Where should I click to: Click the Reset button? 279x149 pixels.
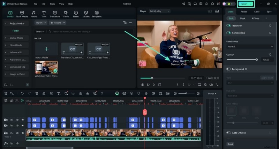pos(230,144)
